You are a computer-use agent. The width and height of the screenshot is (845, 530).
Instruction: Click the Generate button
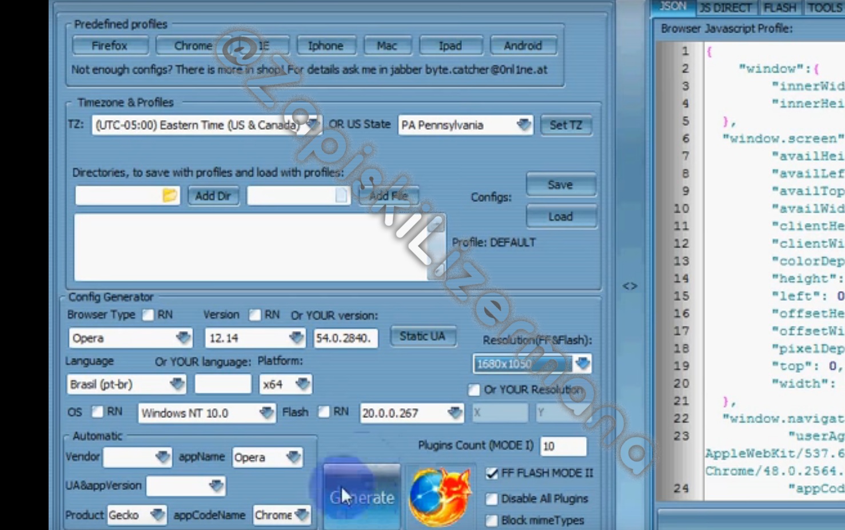(x=362, y=497)
